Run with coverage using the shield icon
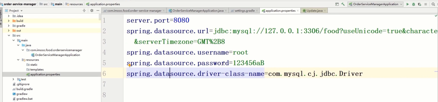The height and width of the screenshot is (102, 438). 420,4
